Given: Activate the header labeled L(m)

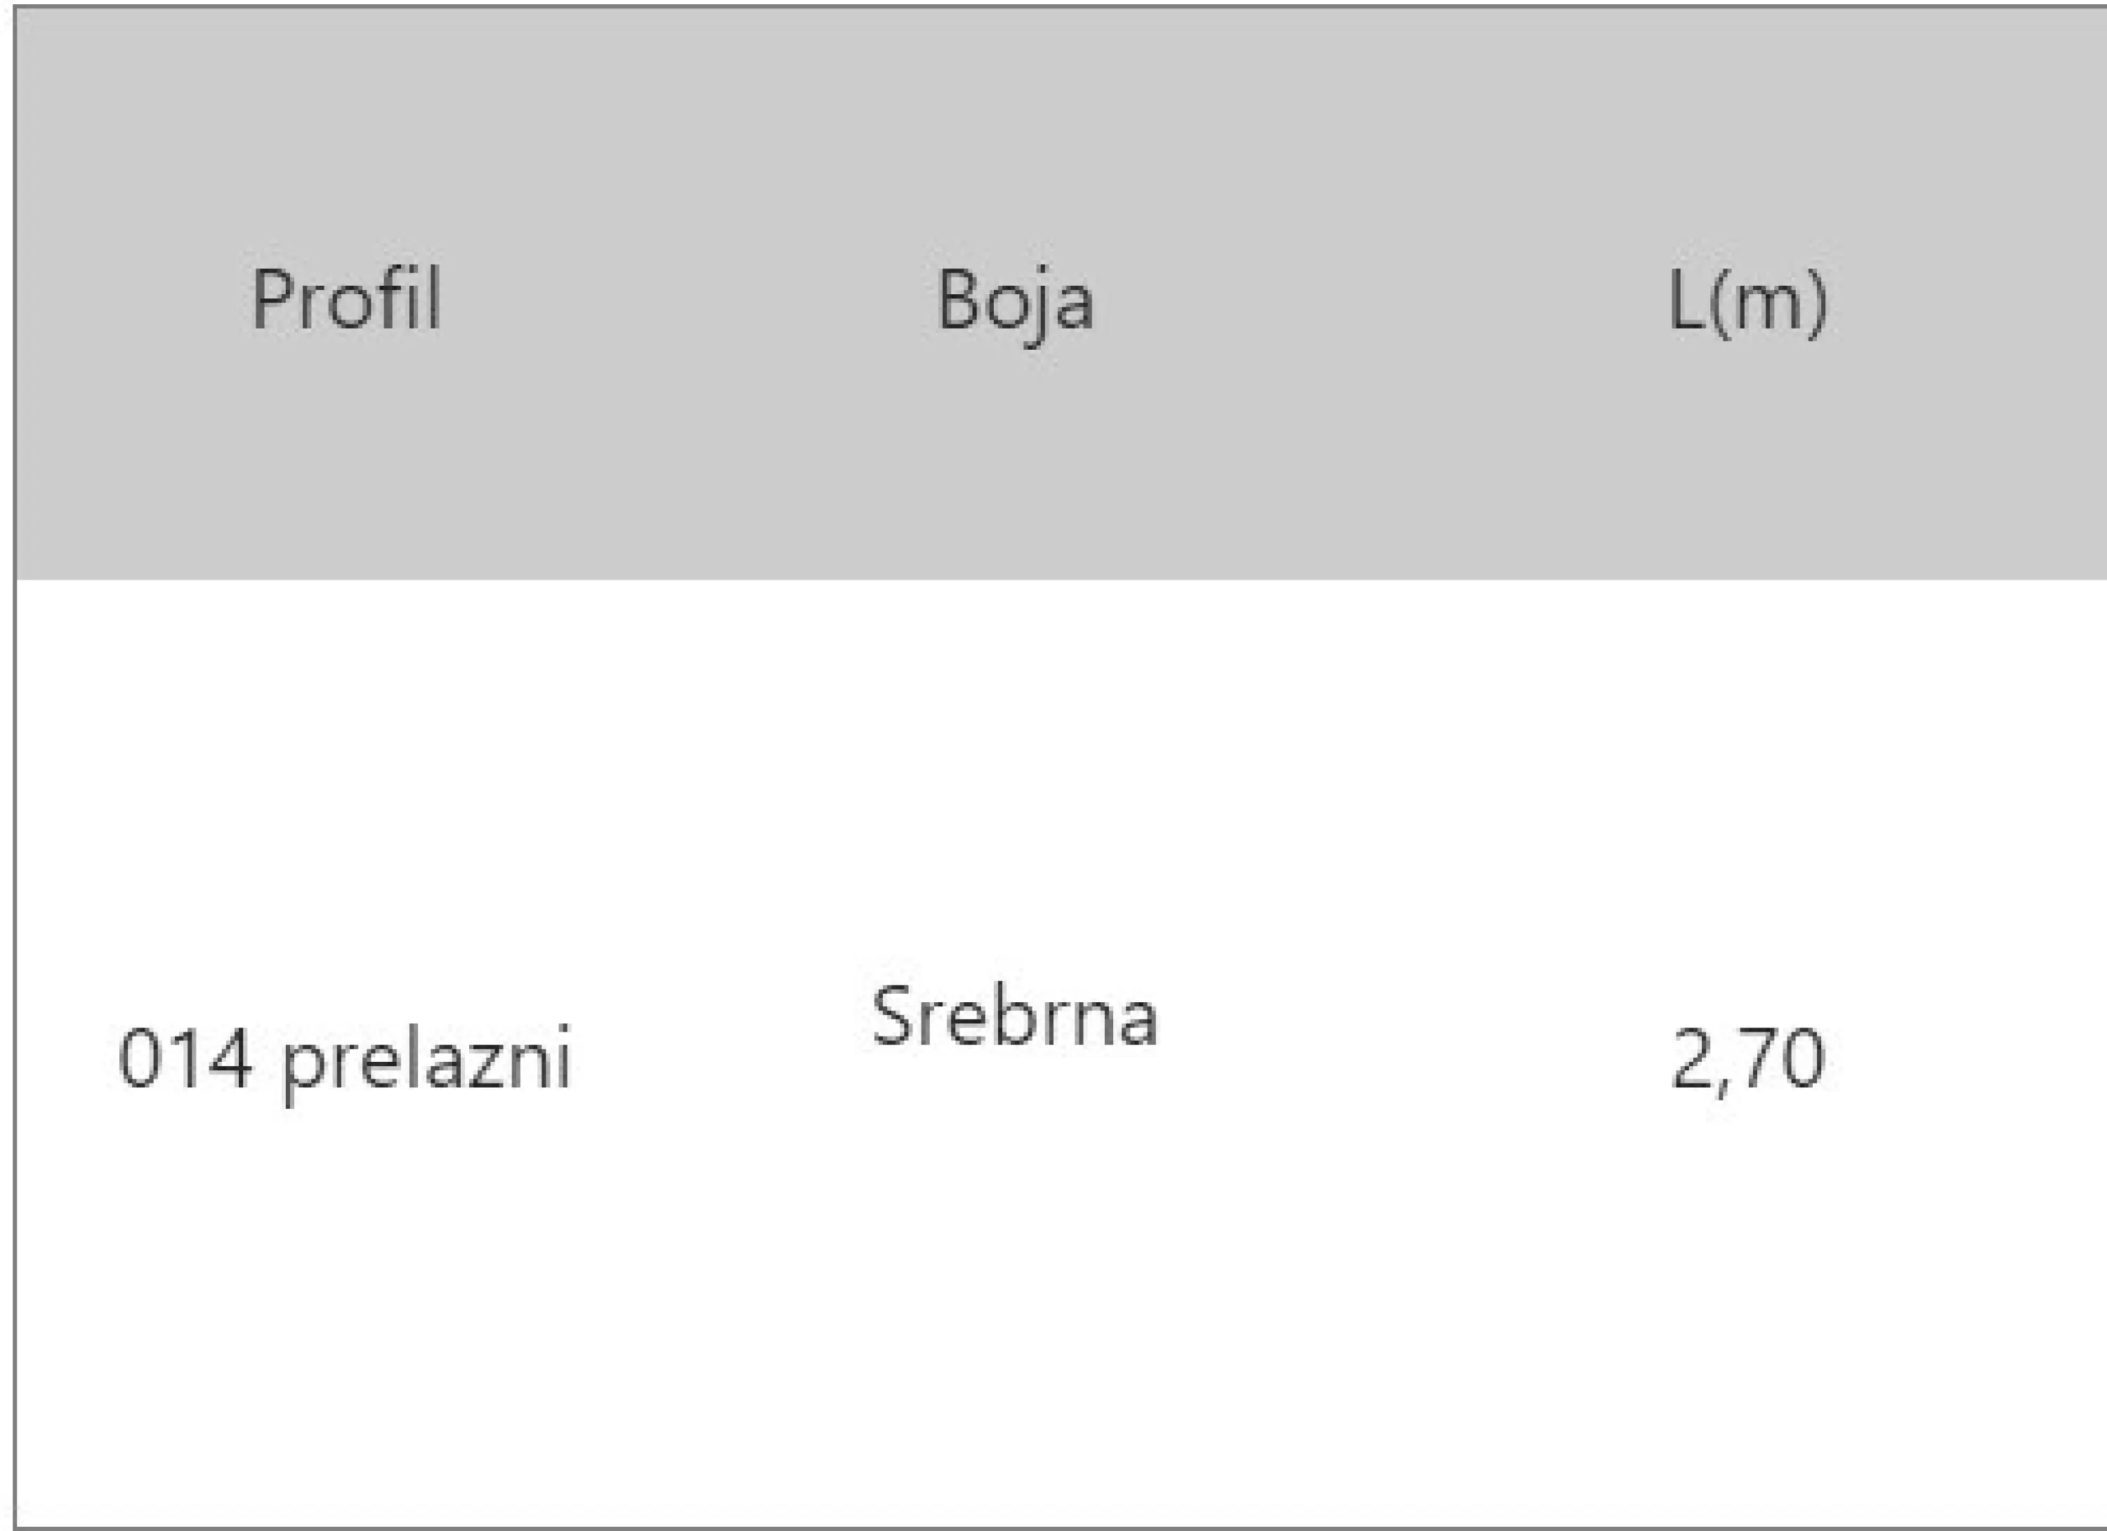Looking at the screenshot, I should click(x=1747, y=302).
